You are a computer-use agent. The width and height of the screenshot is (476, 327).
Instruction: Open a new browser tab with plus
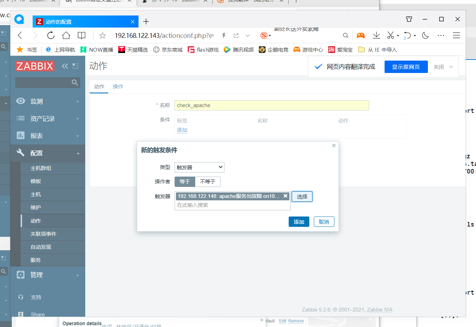(146, 22)
